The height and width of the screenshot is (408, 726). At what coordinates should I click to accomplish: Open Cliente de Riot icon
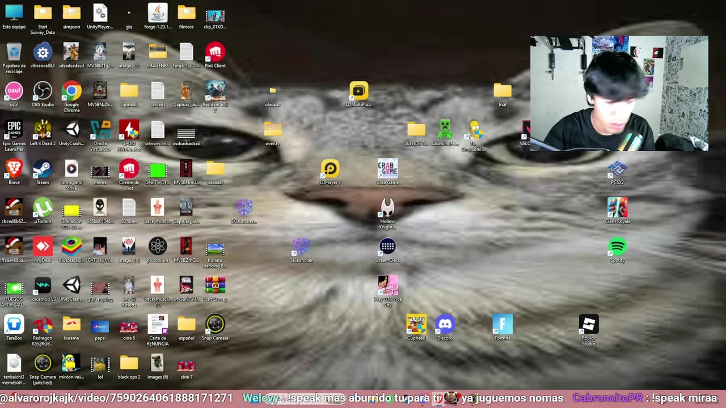point(129,175)
